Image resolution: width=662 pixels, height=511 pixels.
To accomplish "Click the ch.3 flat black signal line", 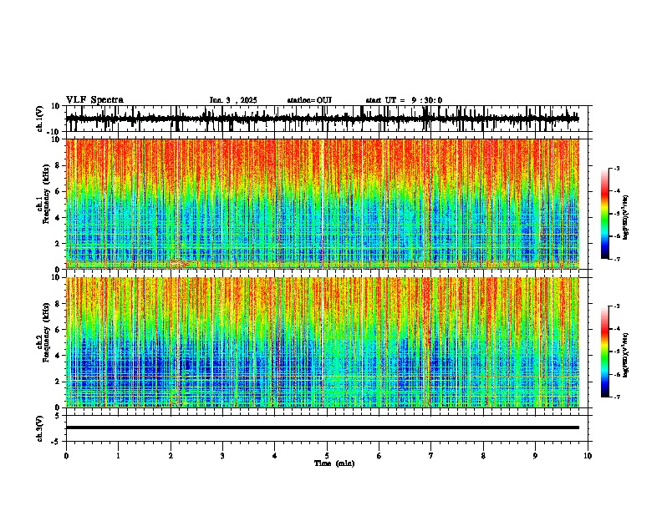I will 323,428.
